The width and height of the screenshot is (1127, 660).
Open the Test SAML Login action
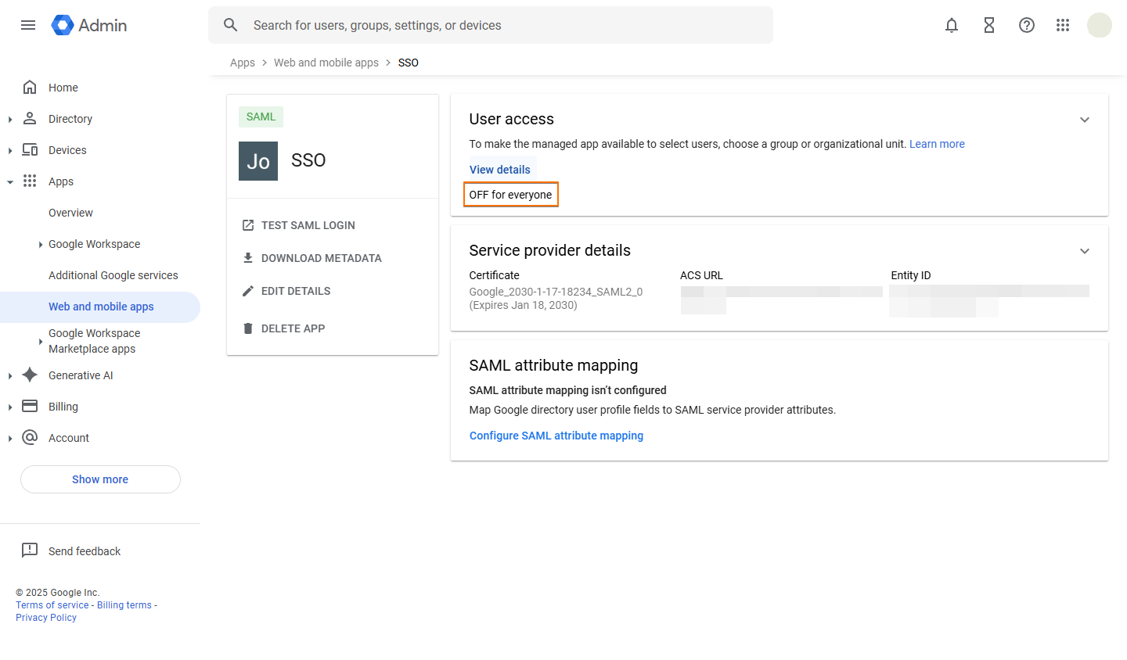pyautogui.click(x=298, y=225)
